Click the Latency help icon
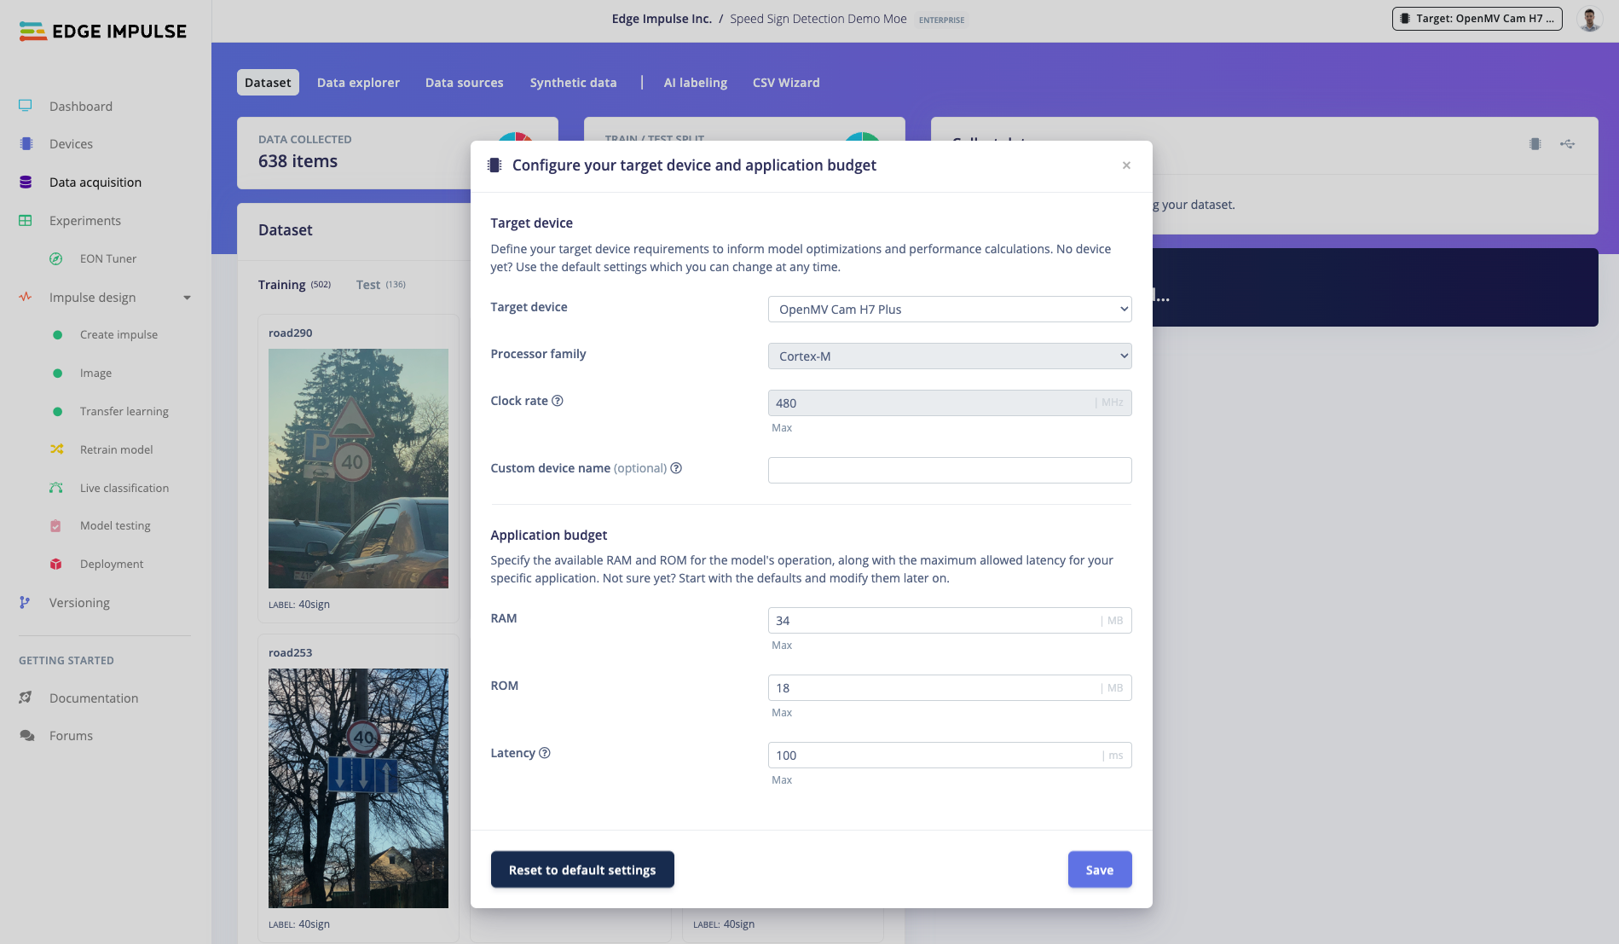 click(x=545, y=753)
